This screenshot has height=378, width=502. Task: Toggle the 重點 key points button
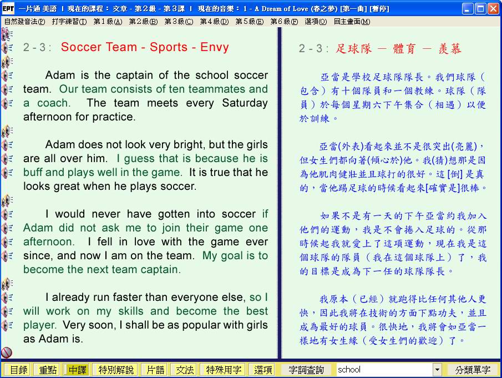pos(47,370)
